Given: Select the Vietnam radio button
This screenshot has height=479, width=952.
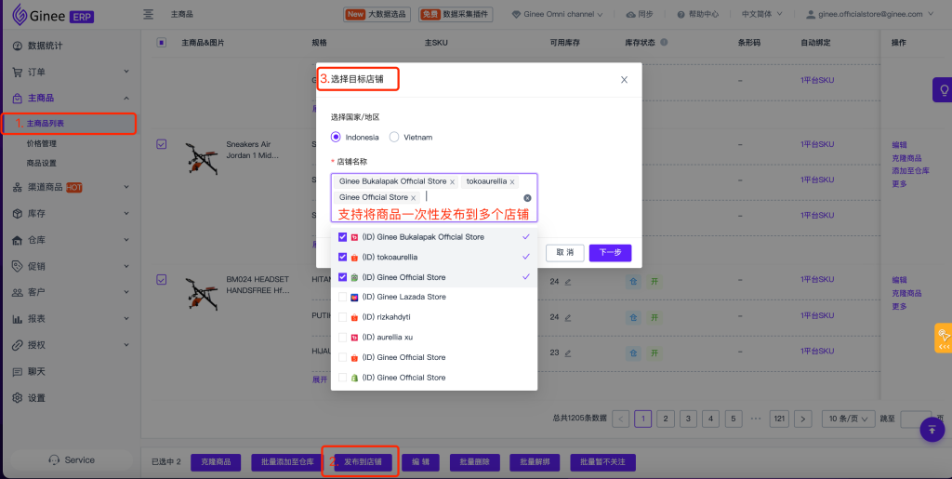Looking at the screenshot, I should (394, 138).
